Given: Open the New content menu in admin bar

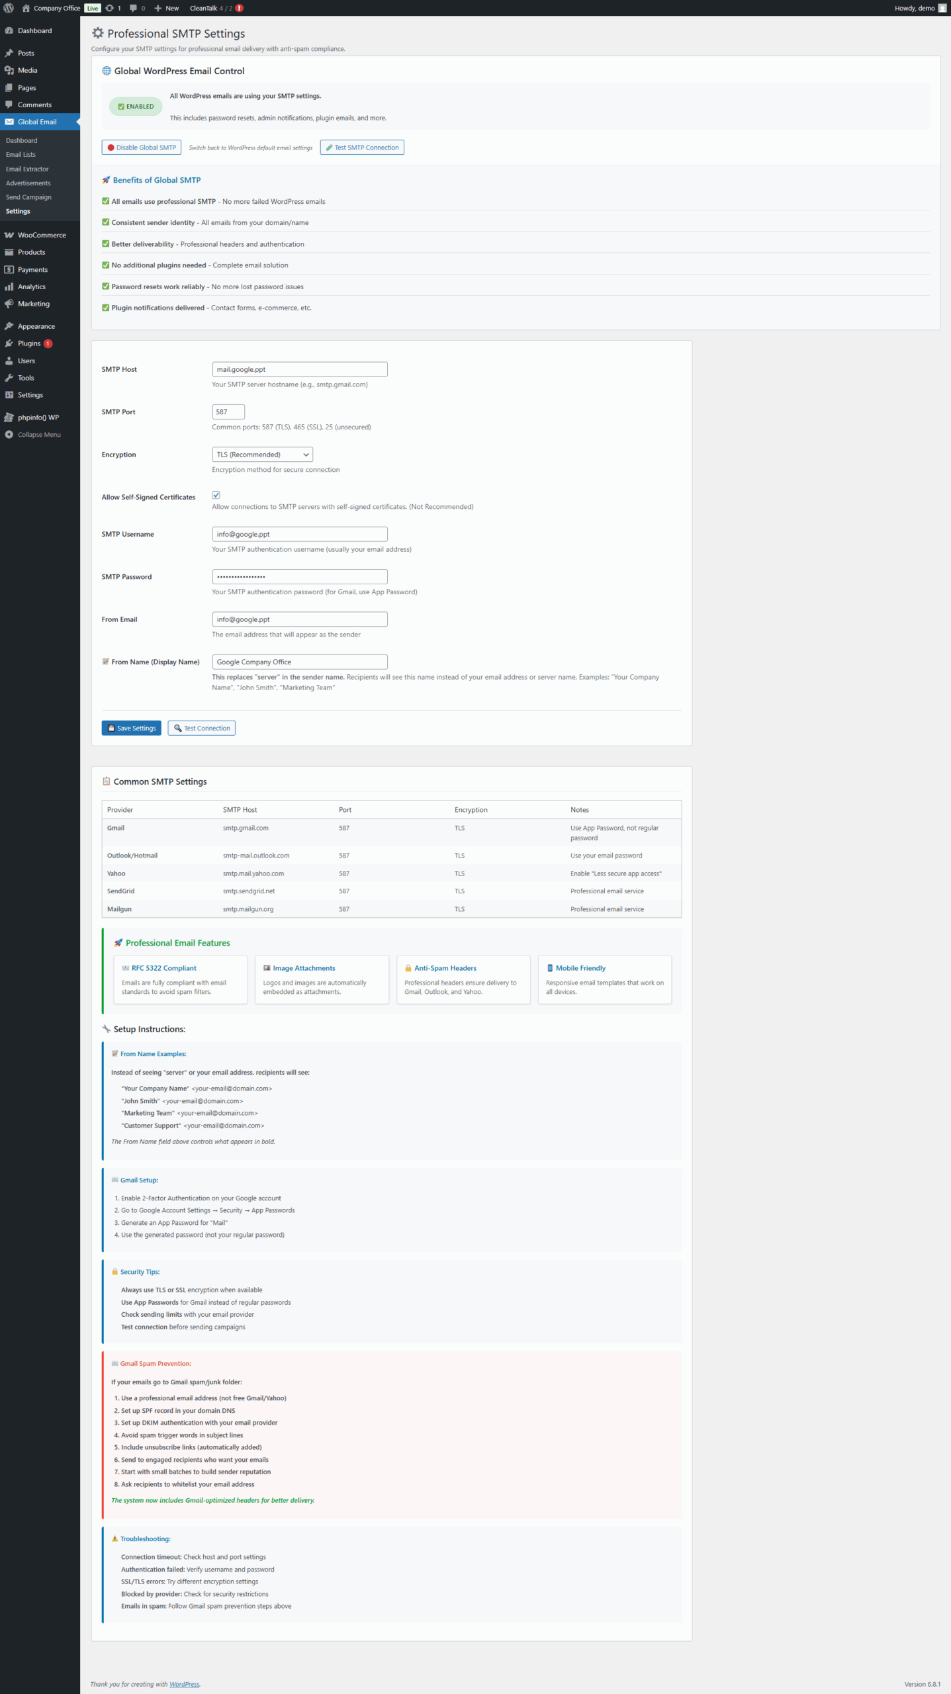Looking at the screenshot, I should coord(167,8).
